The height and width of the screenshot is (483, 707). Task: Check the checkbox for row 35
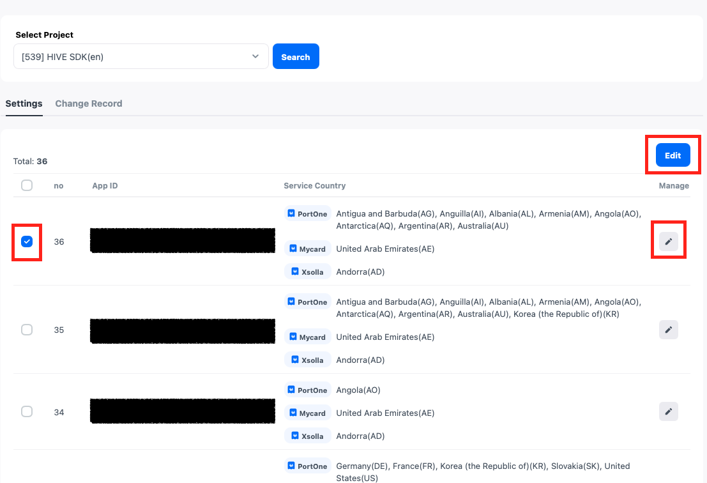point(27,330)
